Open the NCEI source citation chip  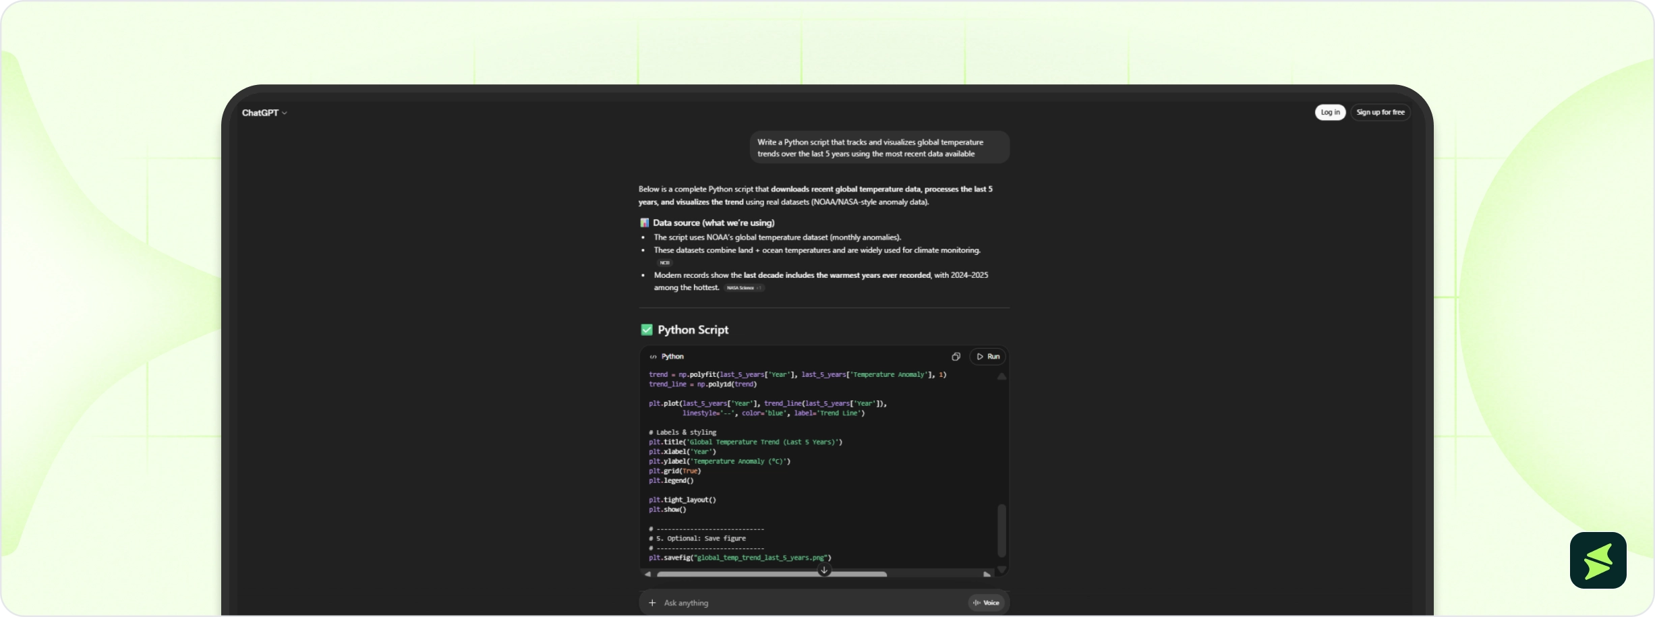(665, 263)
